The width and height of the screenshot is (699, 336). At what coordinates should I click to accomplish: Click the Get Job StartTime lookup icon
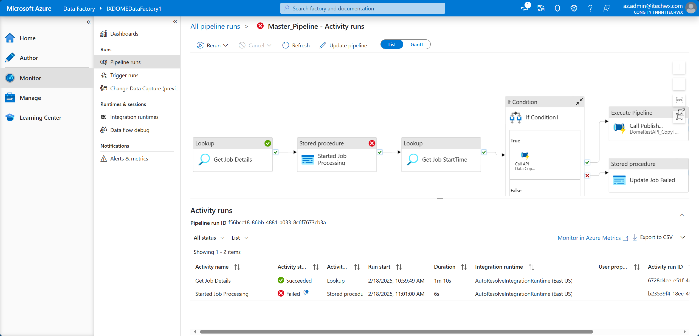[x=412, y=159]
